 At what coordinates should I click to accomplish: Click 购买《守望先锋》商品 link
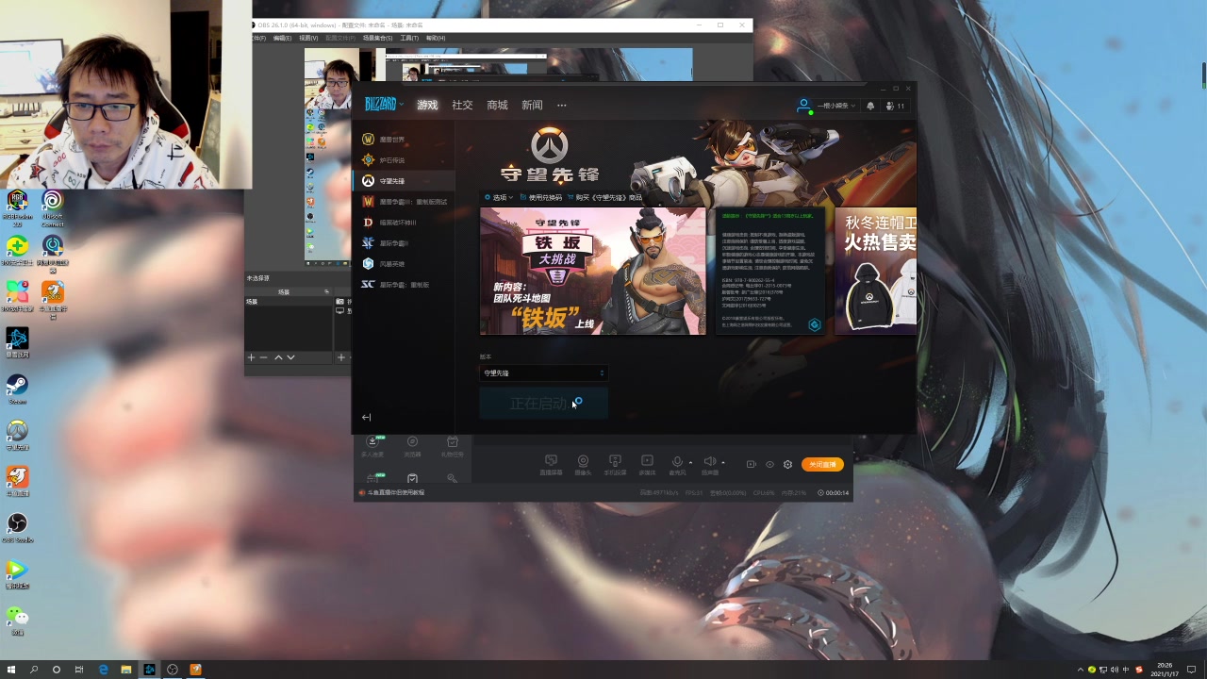[x=604, y=198]
